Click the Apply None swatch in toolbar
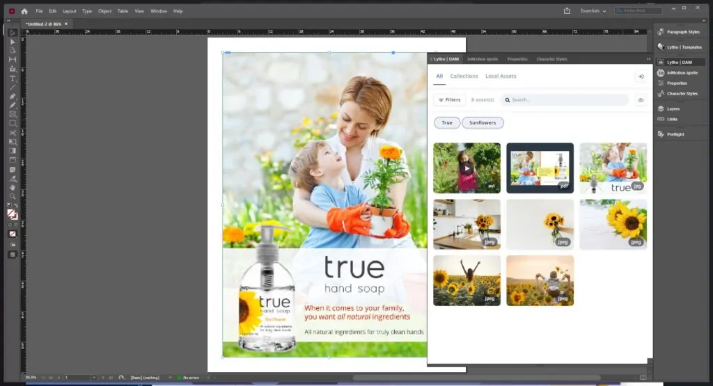Screen dimensions: 713x386 click(13, 234)
